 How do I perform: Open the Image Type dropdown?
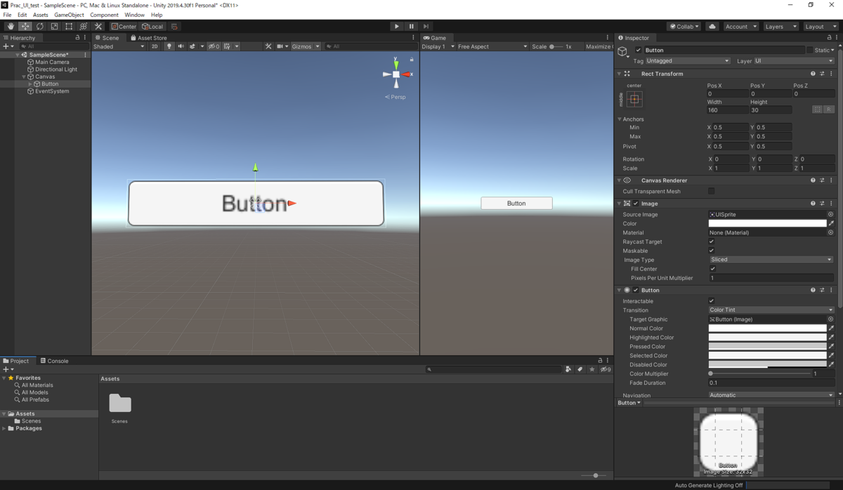pos(771,260)
